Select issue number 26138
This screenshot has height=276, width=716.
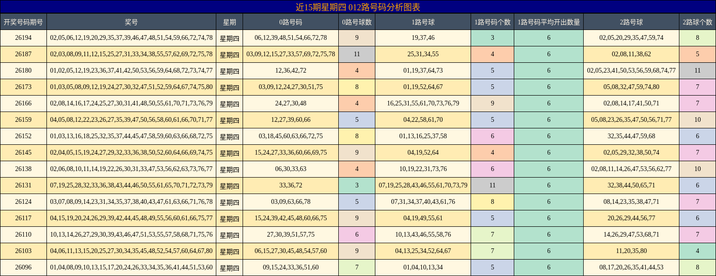[x=23, y=169]
